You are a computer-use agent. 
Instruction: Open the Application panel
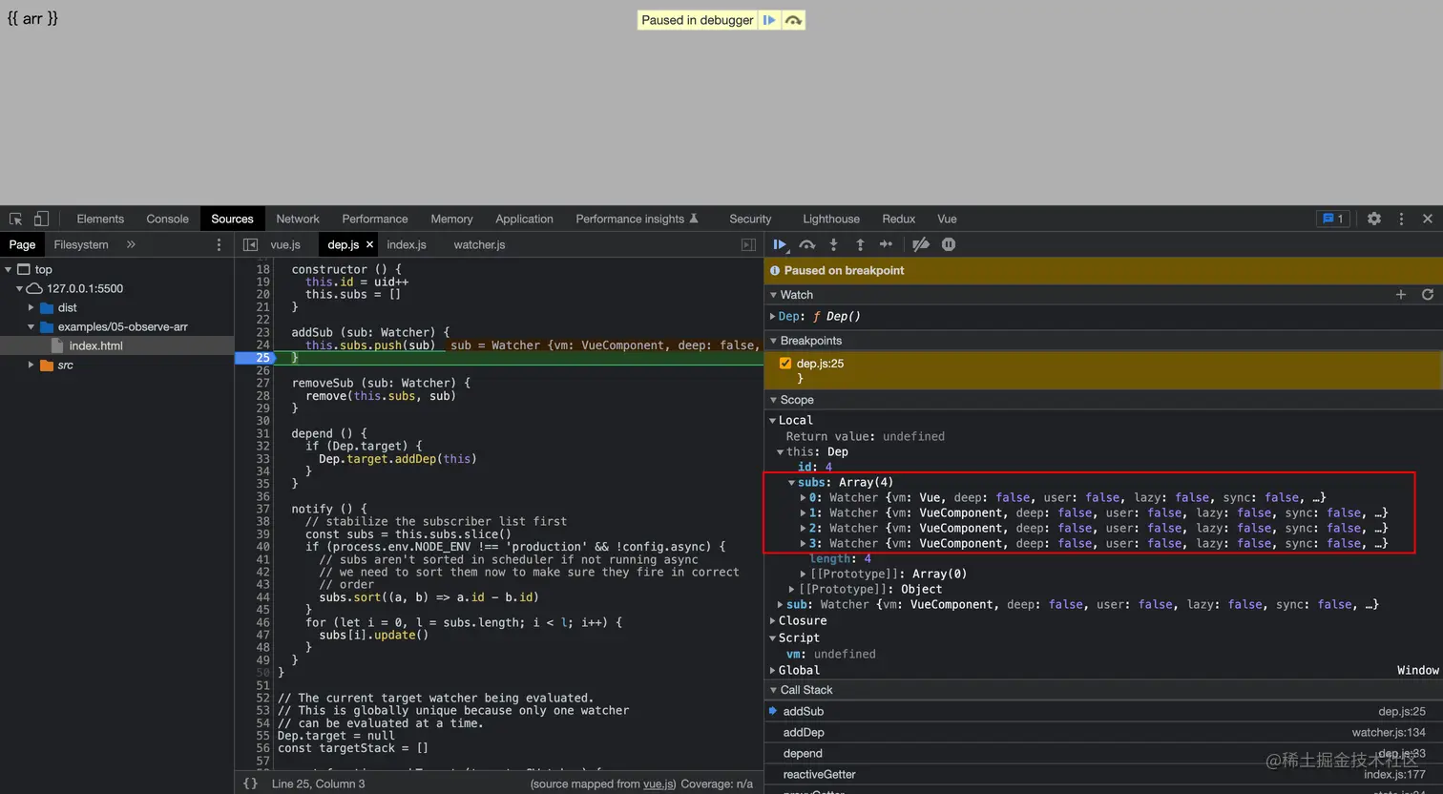pyautogui.click(x=524, y=219)
